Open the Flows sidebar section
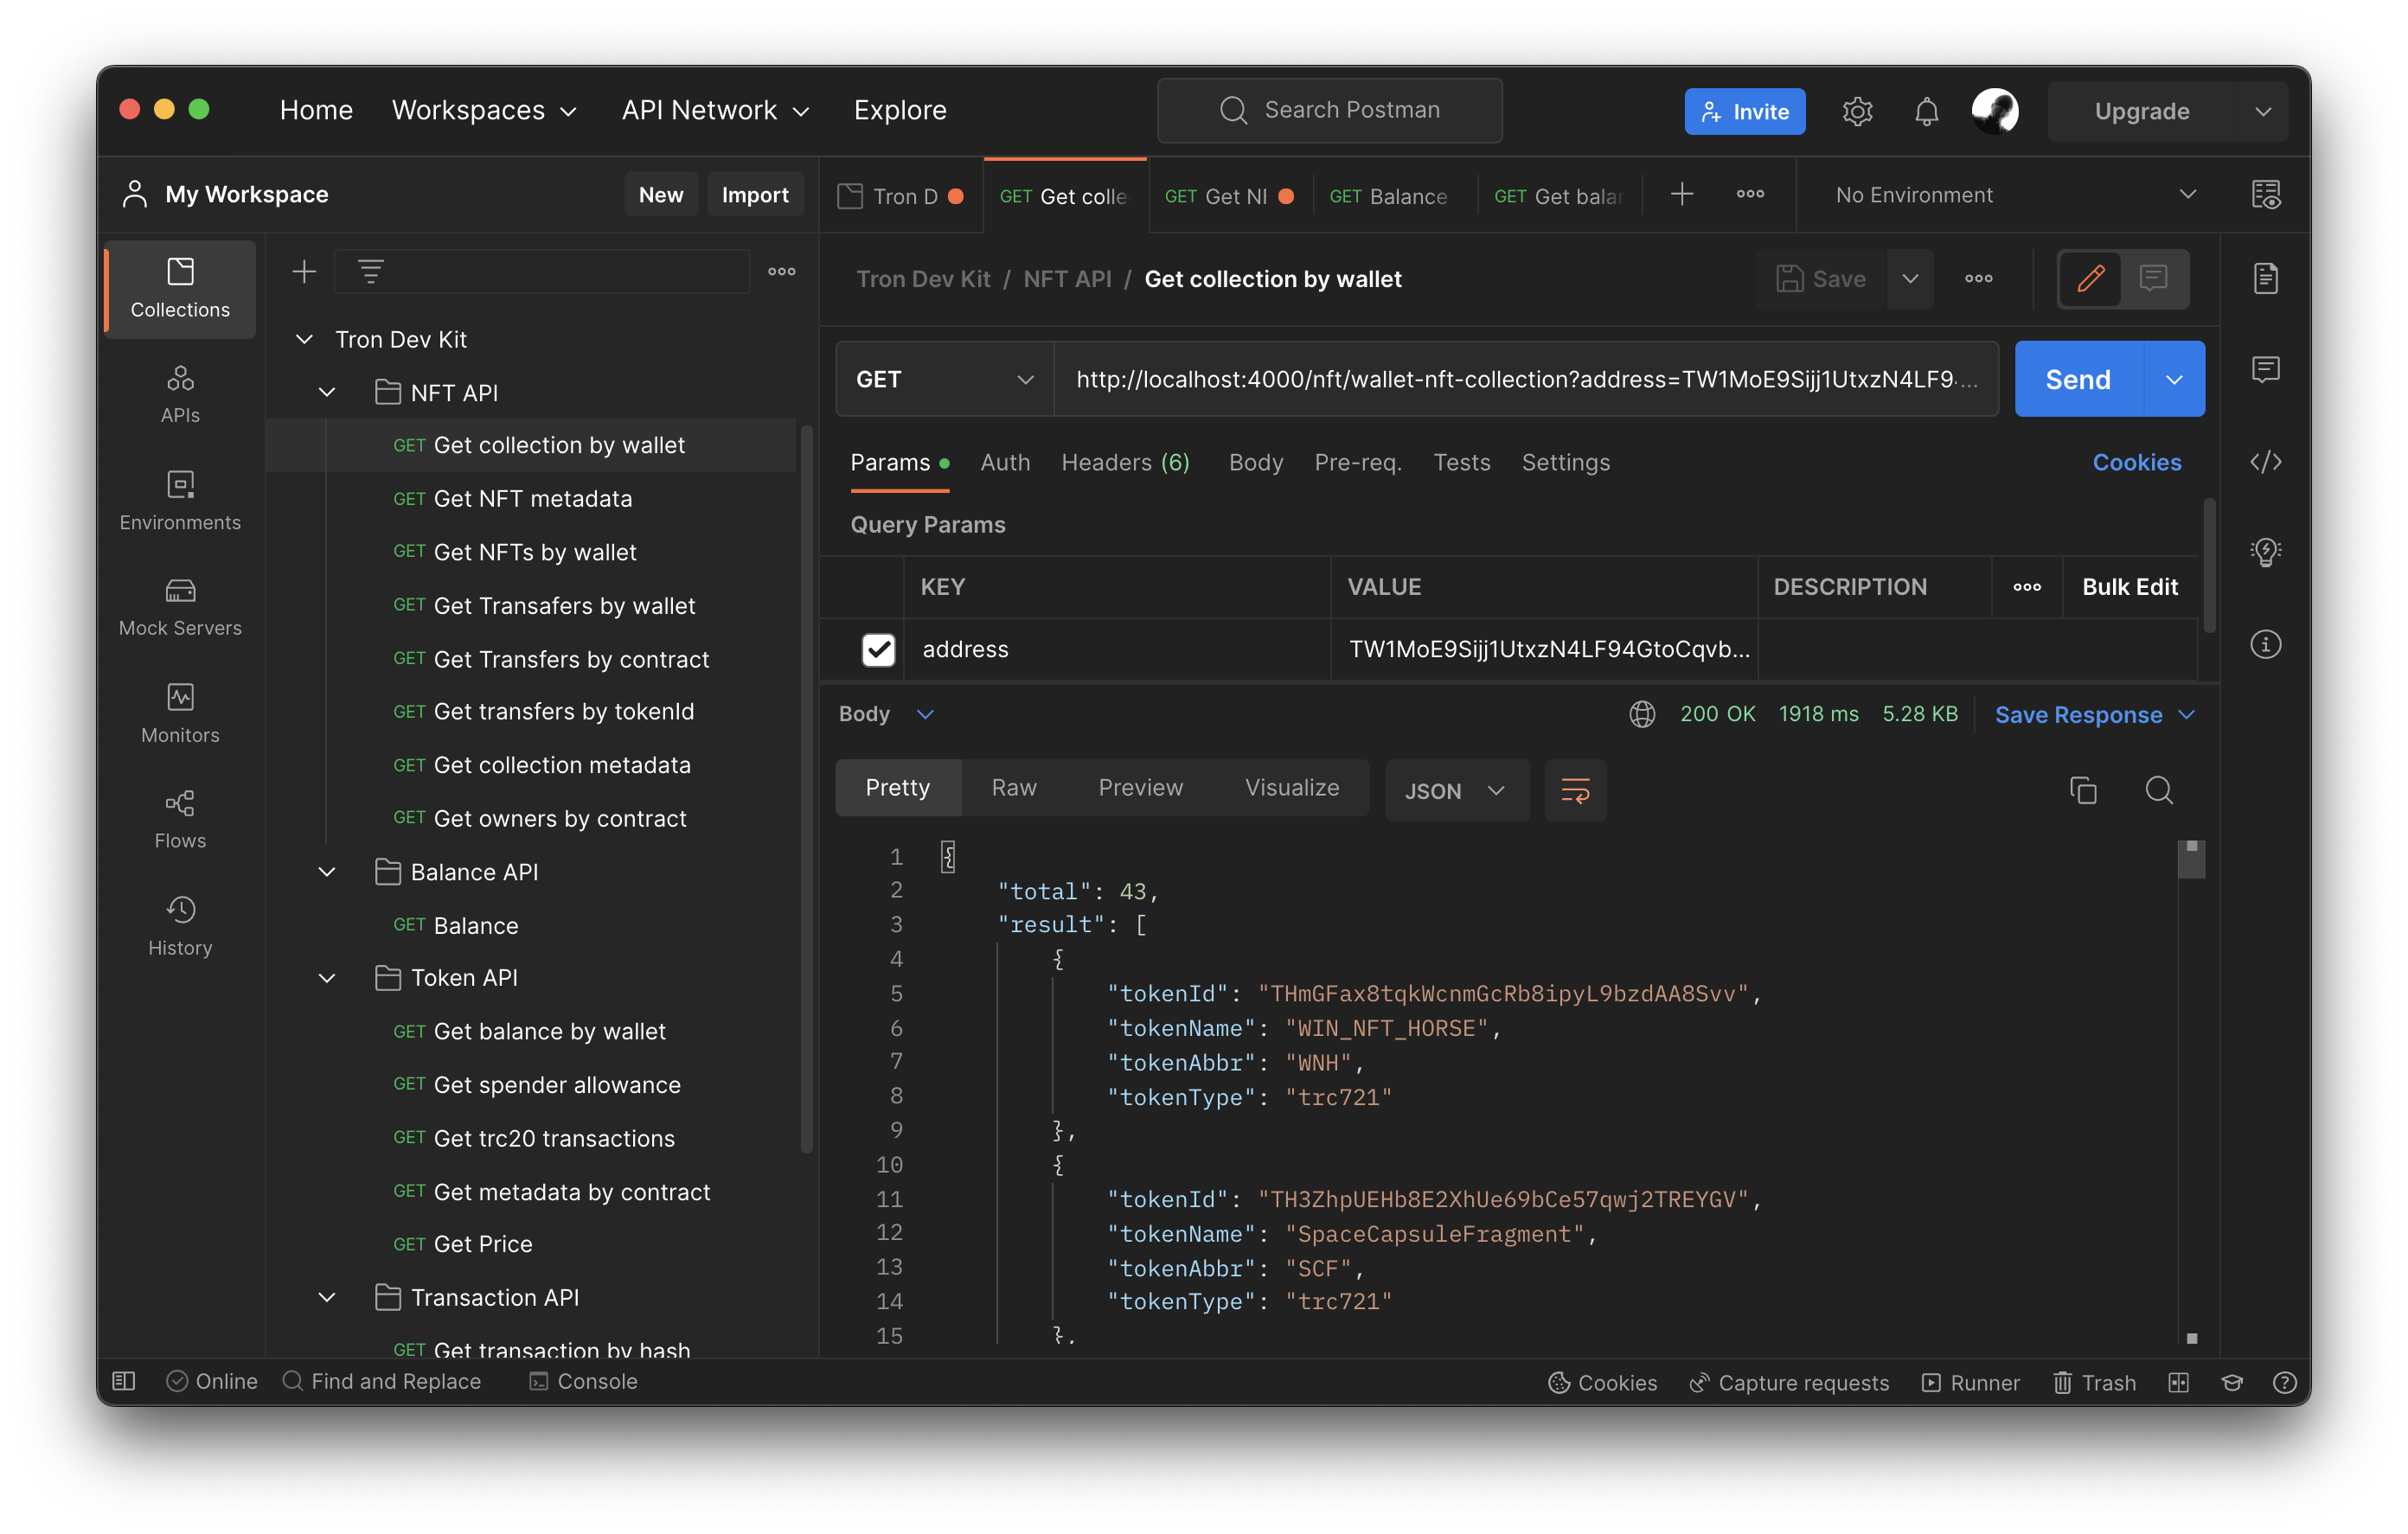Screen dimensions: 2408x1534 [180, 819]
